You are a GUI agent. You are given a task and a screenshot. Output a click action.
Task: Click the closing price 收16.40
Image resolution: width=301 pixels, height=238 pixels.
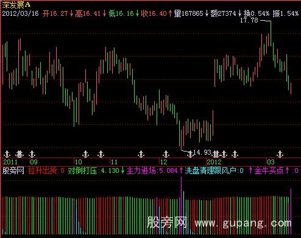click(154, 13)
